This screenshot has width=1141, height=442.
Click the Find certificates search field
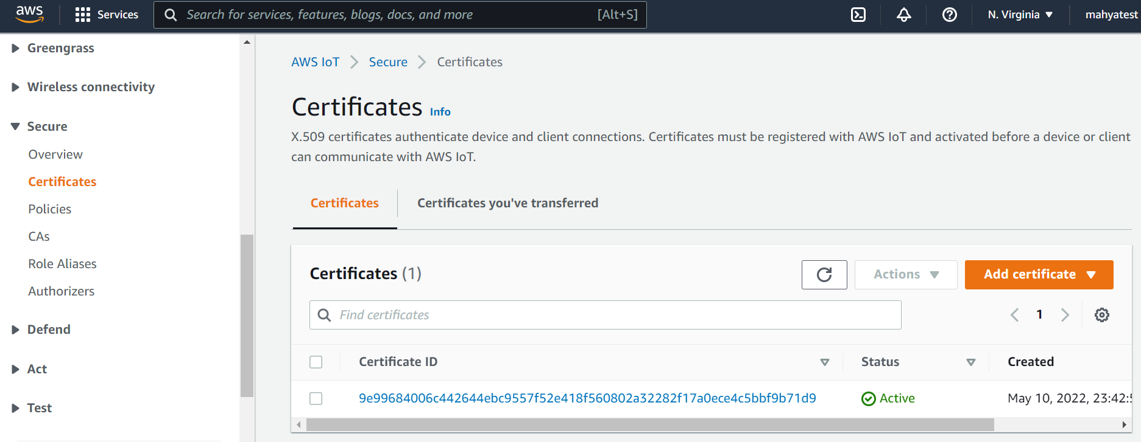tap(605, 315)
